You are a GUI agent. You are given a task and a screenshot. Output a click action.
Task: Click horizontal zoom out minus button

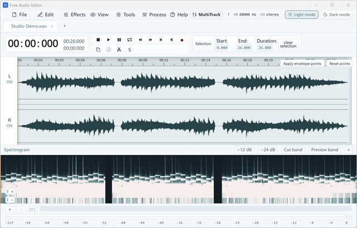(x=21, y=210)
